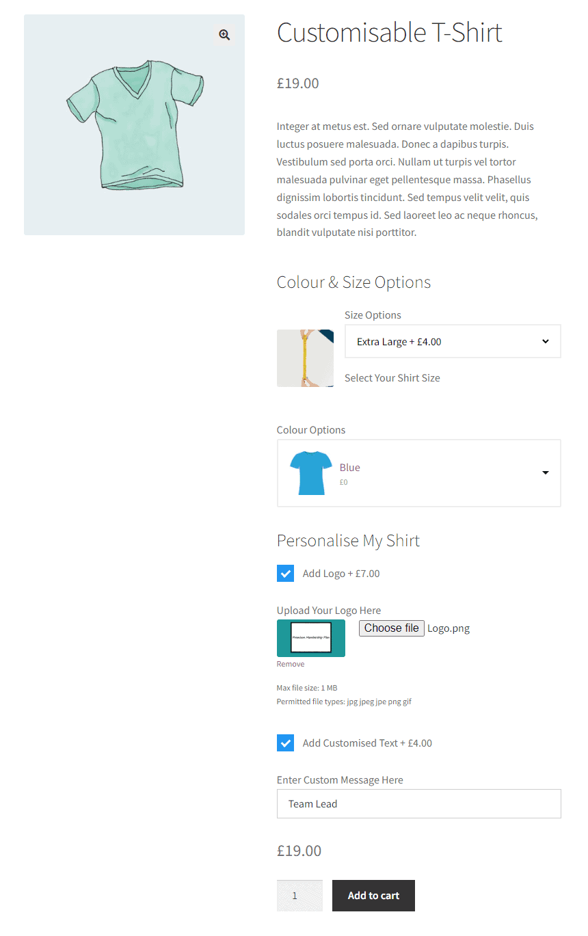Screen dimensions: 588x936
Task: Click the uploaded logo preview thumbnail
Action: [x=311, y=638]
